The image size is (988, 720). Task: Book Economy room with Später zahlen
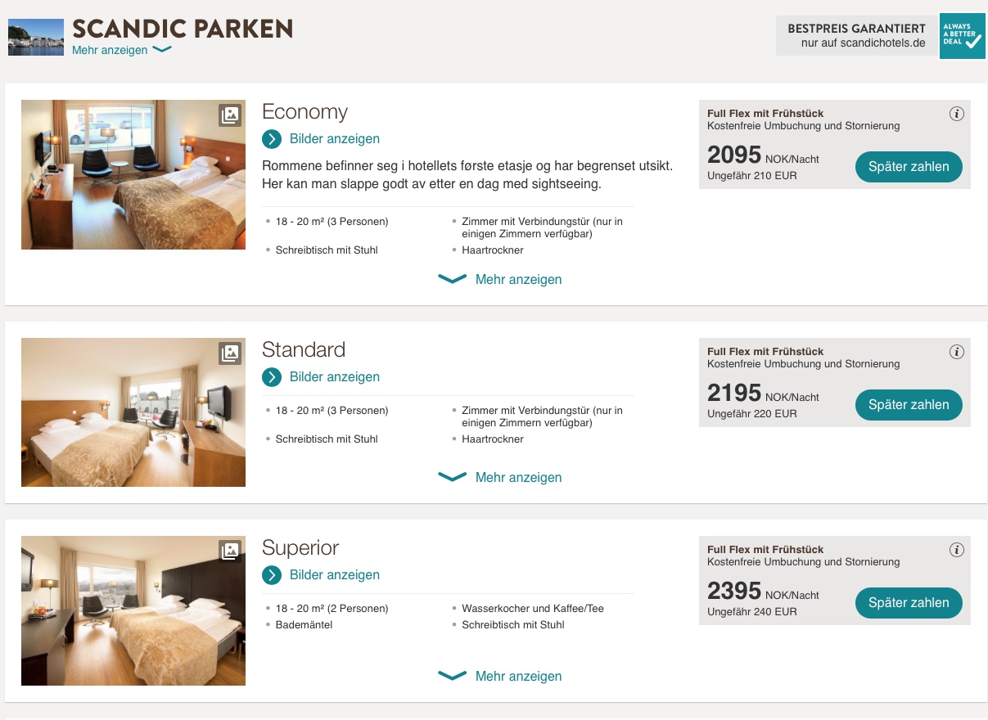pyautogui.click(x=909, y=167)
